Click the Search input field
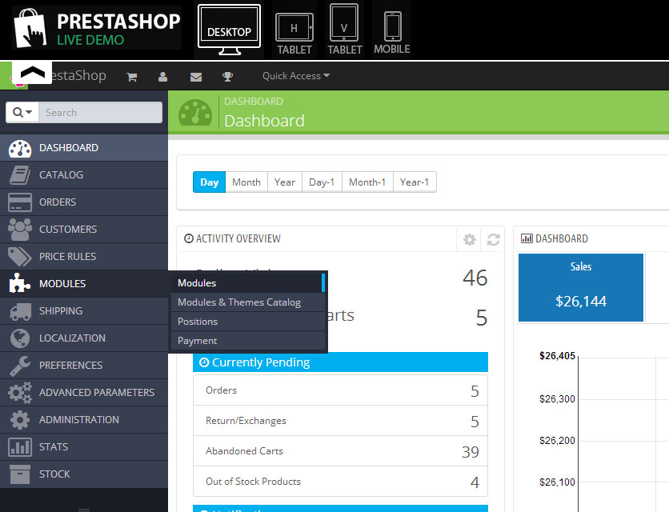Screen dimensions: 669x512 (x=100, y=112)
